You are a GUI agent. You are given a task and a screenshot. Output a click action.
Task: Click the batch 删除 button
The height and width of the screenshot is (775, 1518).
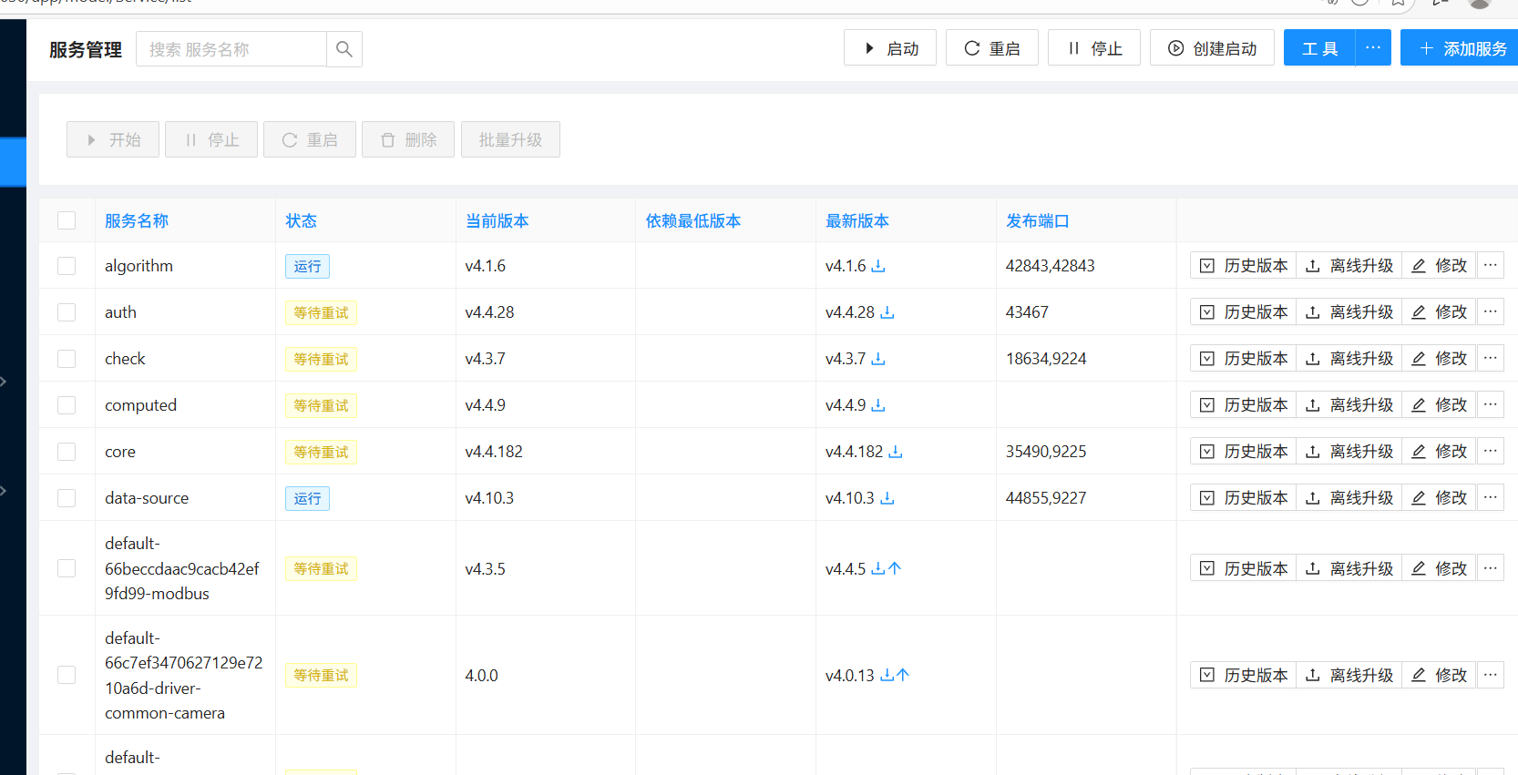click(x=408, y=139)
